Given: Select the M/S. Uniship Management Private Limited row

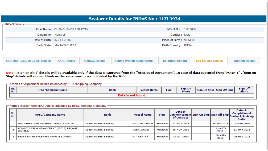Looking at the screenshot, I should [47, 124].
